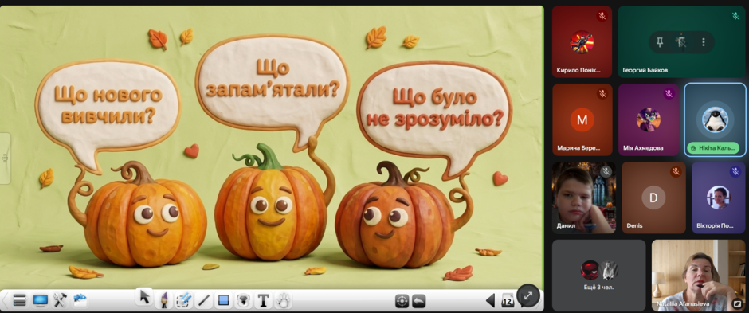This screenshot has width=749, height=313.
Task: Select Nataliia Afanasieva video tile
Action: point(698,276)
